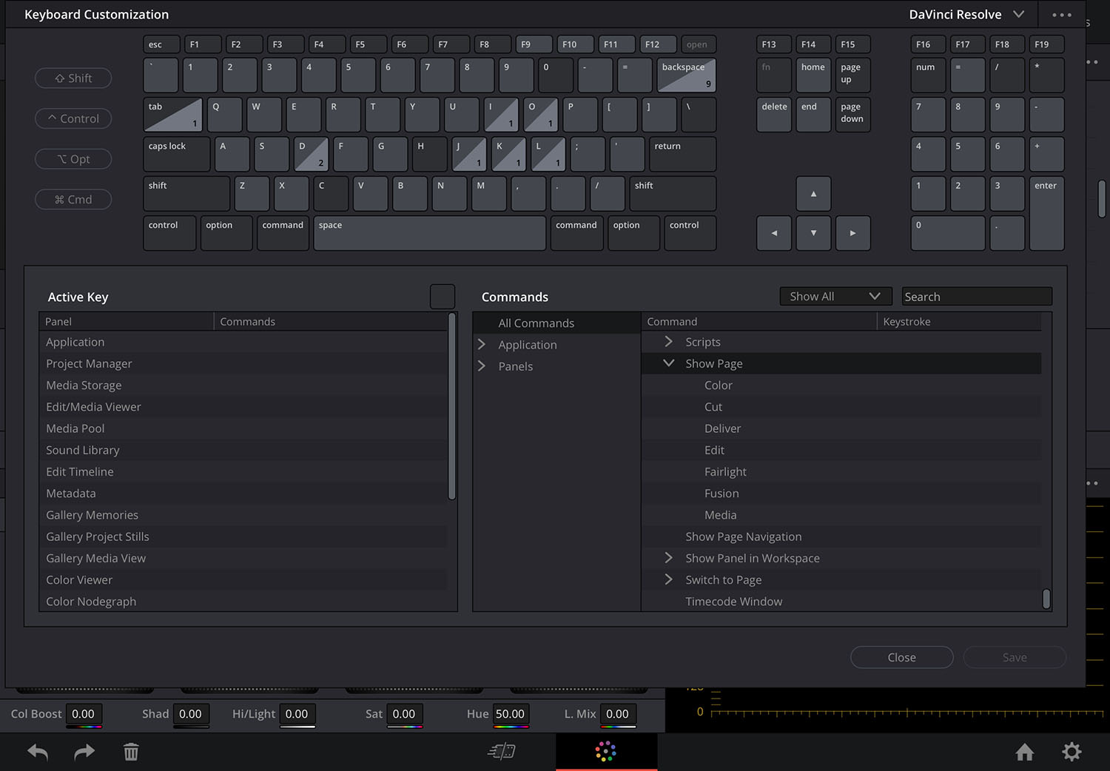Open the Cut page icon
Screen dimensions: 1110x771
502,752
